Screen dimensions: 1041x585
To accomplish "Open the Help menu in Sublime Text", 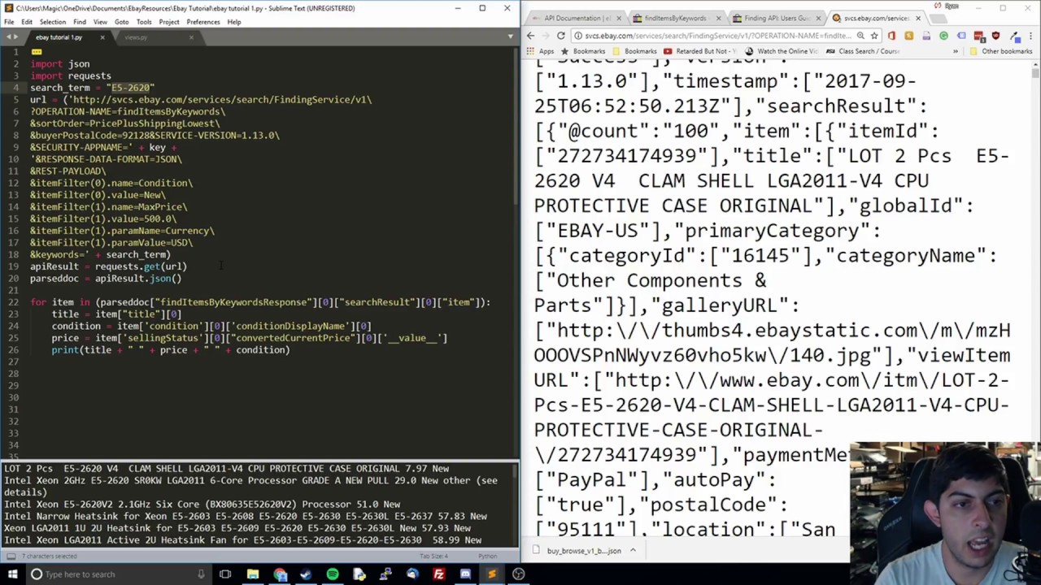I will 234,22.
